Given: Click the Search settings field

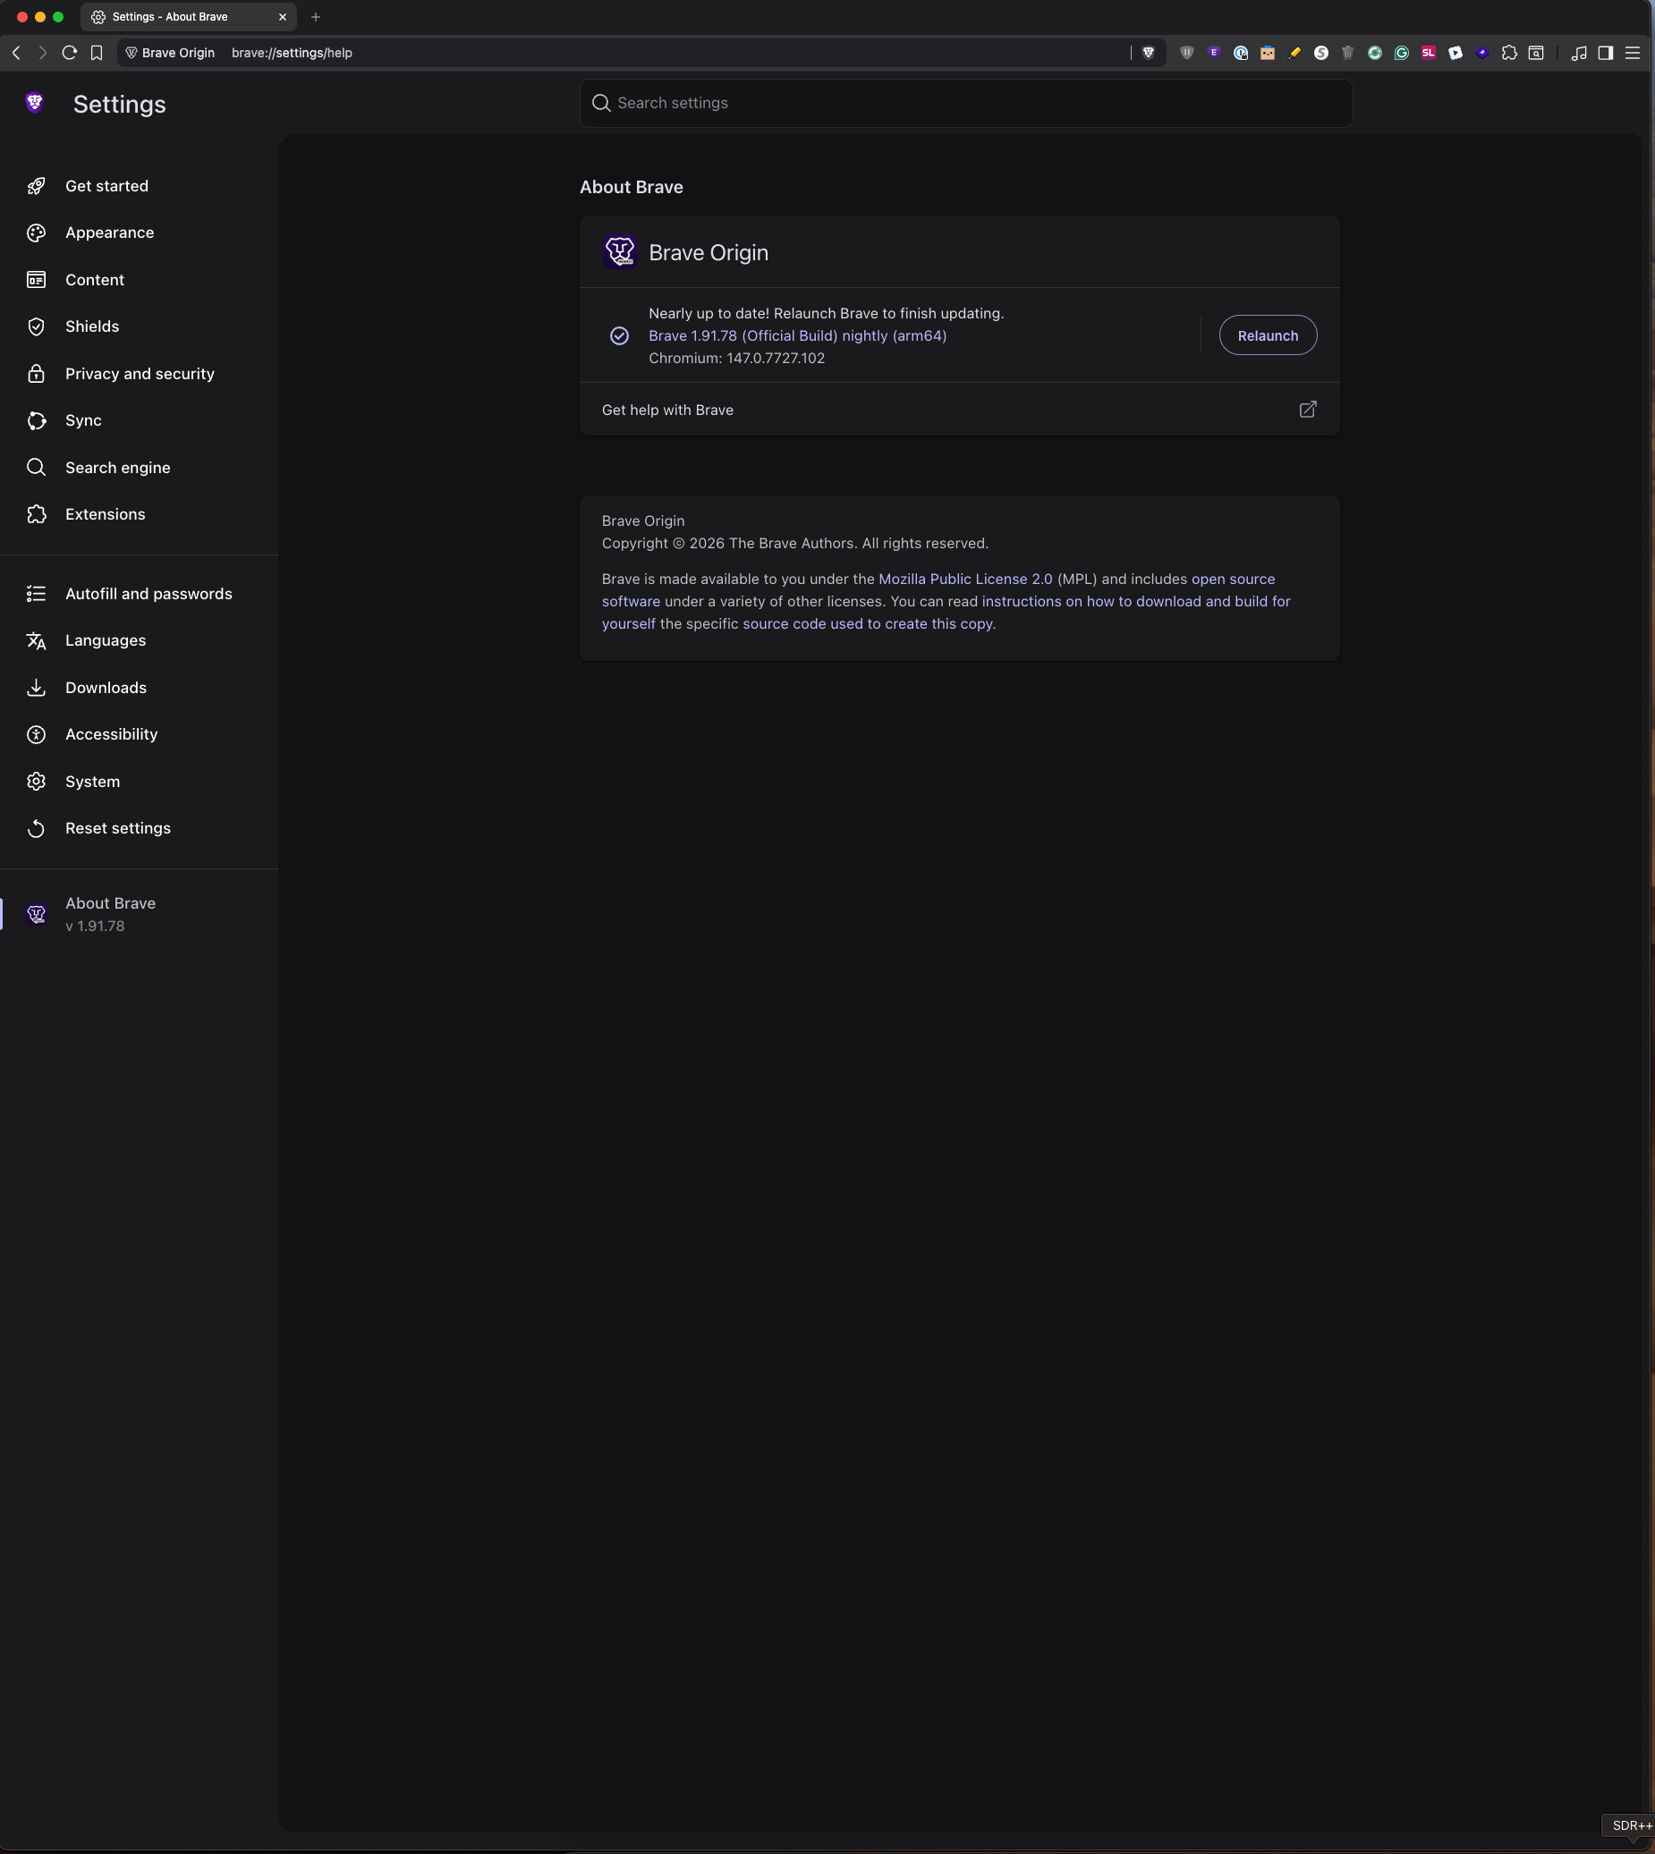Looking at the screenshot, I should click(966, 104).
